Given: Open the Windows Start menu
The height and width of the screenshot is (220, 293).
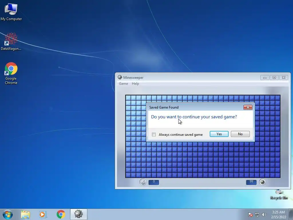Looking at the screenshot, I should 8,214.
